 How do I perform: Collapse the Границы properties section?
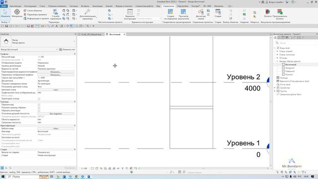[x=75, y=101]
